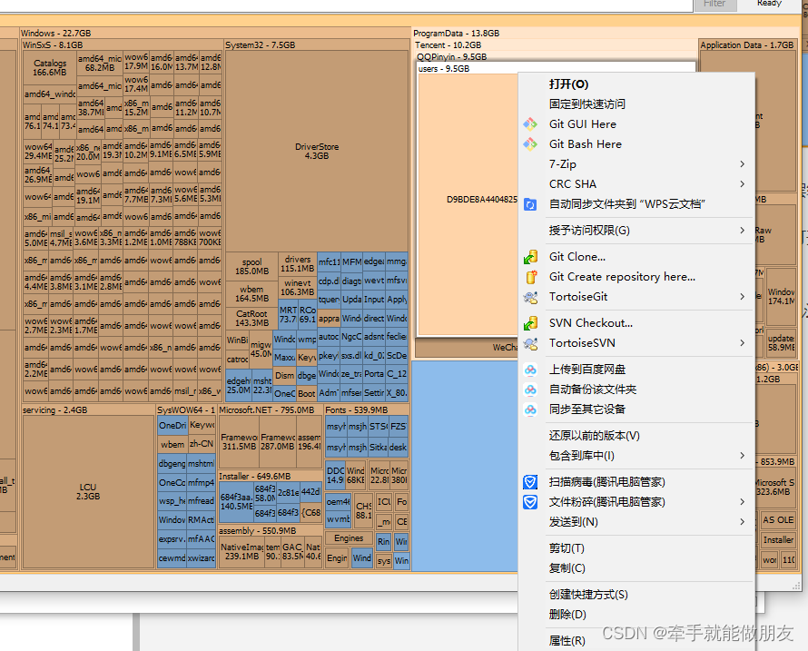Click the spool 185.0MB treemap block

[252, 266]
